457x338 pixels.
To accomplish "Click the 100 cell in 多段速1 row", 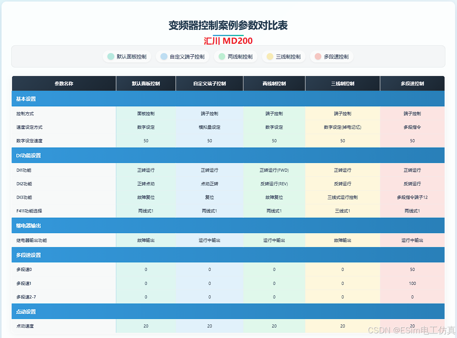I will [412, 283].
